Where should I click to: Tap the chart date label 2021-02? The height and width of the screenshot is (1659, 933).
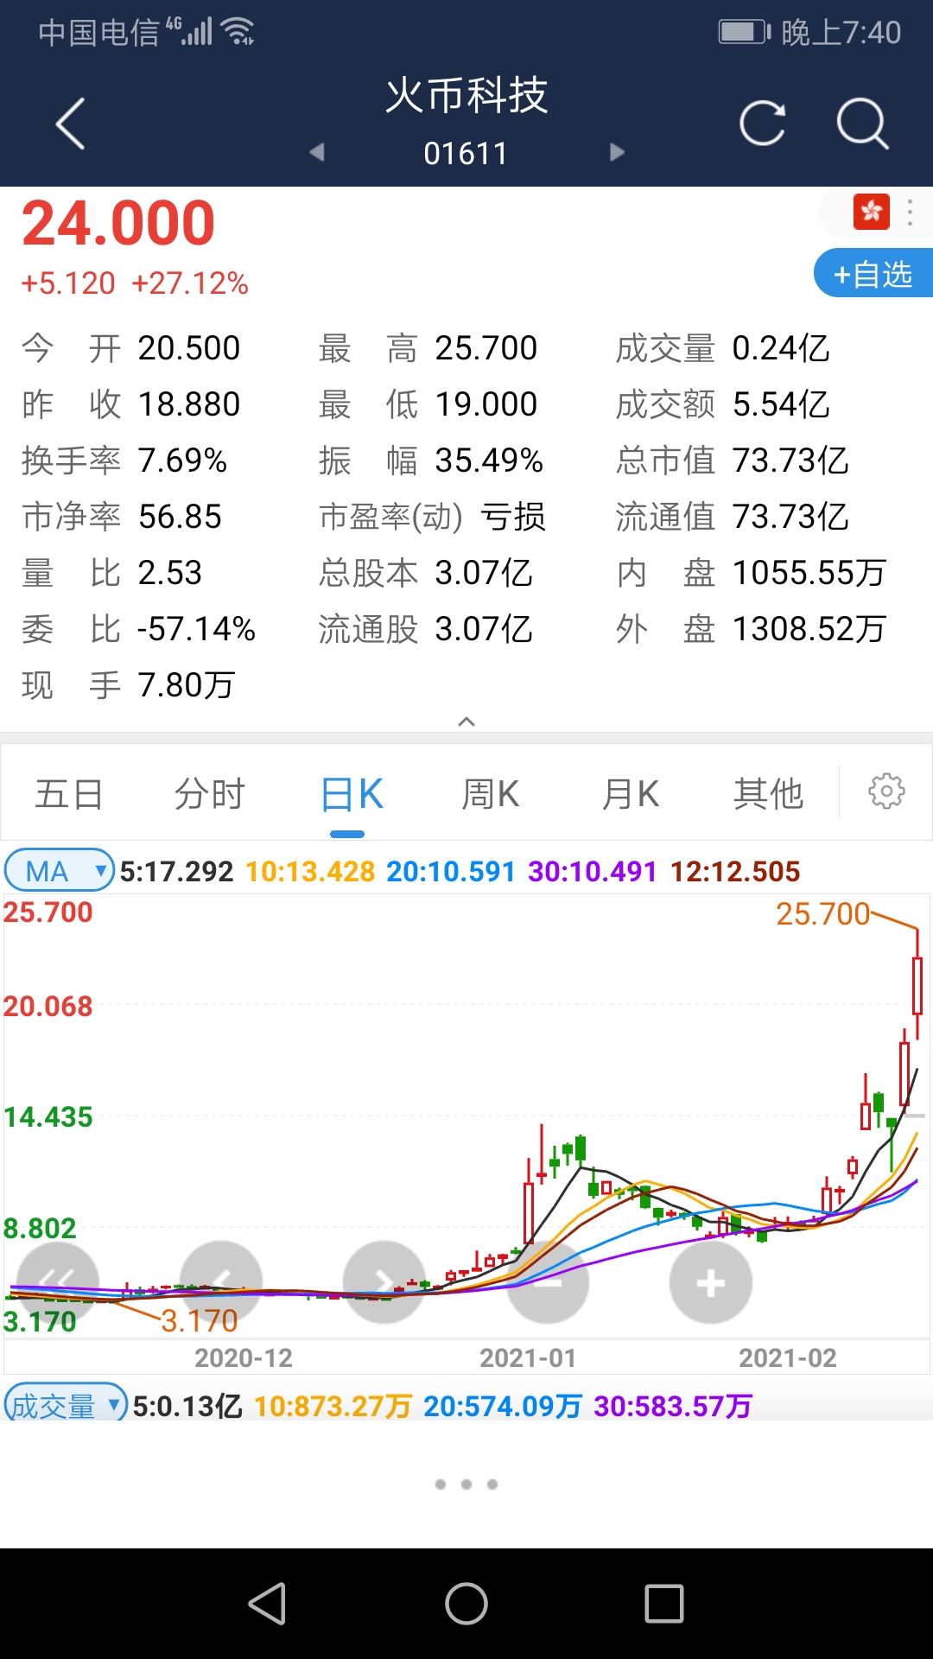point(788,1358)
